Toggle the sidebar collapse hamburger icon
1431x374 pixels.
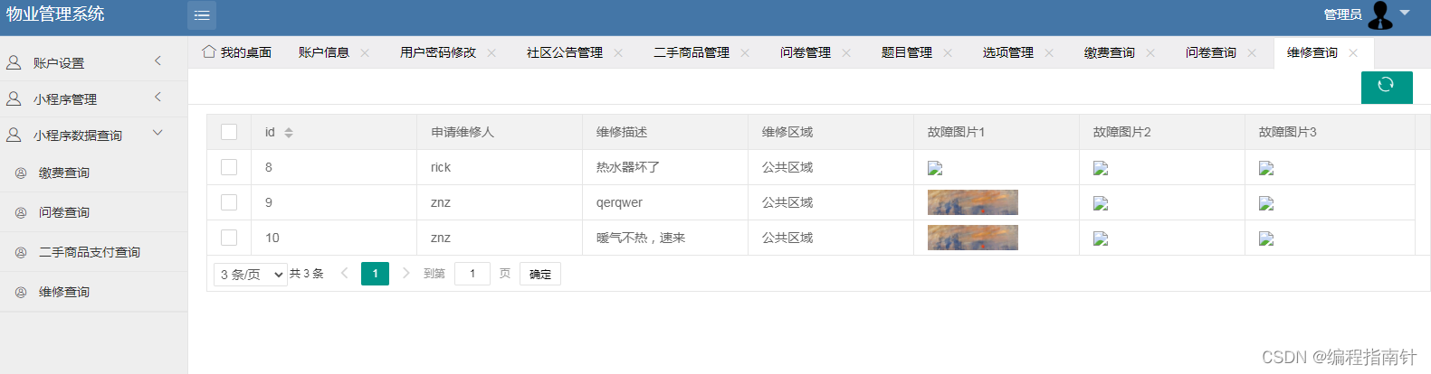click(202, 15)
